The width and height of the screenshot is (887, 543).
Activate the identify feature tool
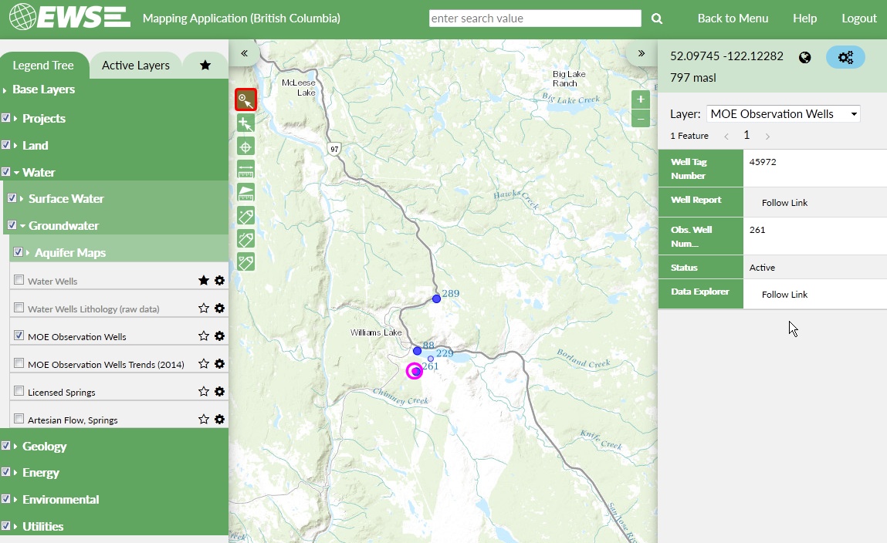click(245, 100)
